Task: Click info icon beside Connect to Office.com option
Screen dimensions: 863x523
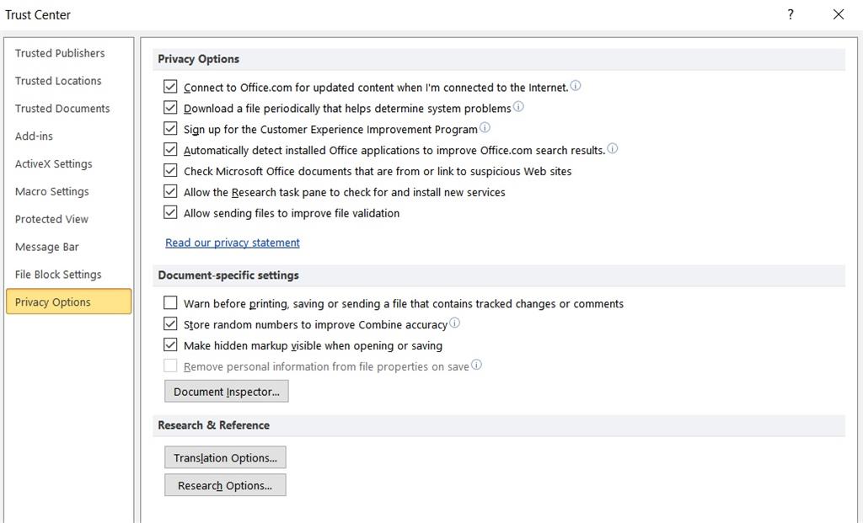Action: [575, 86]
